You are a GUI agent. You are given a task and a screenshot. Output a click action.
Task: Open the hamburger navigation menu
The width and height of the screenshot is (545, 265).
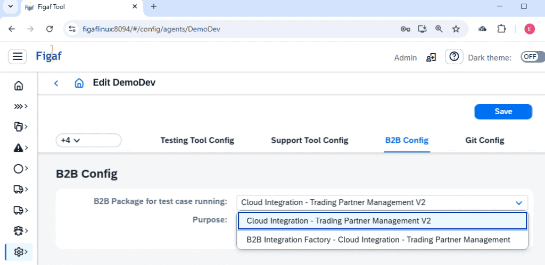pyautogui.click(x=18, y=56)
